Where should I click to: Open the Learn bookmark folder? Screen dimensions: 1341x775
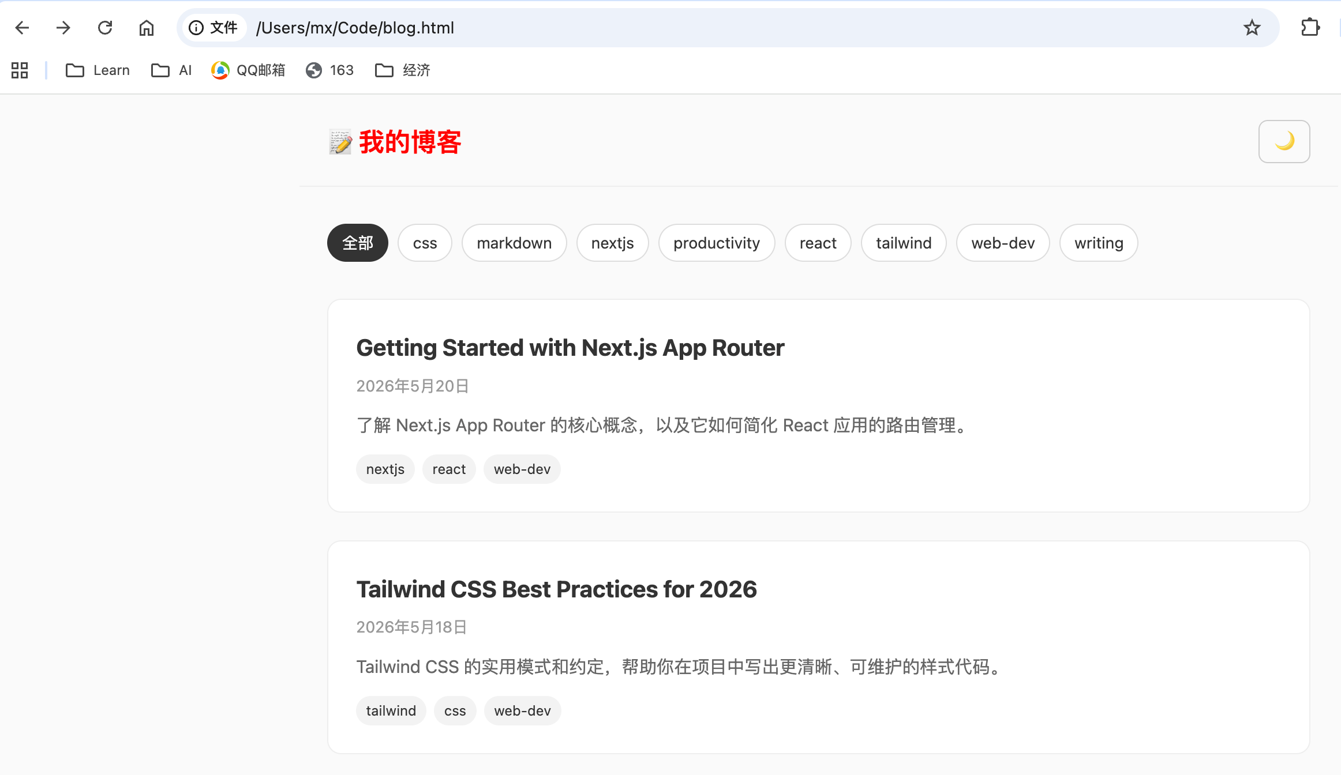point(98,70)
